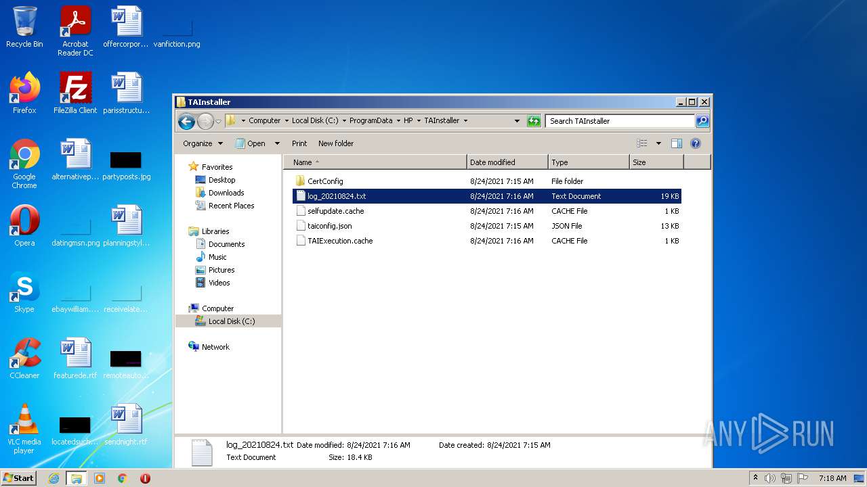Open Opera from the taskbar

(145, 478)
